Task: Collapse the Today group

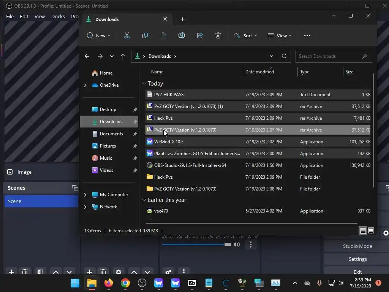Action: point(144,84)
